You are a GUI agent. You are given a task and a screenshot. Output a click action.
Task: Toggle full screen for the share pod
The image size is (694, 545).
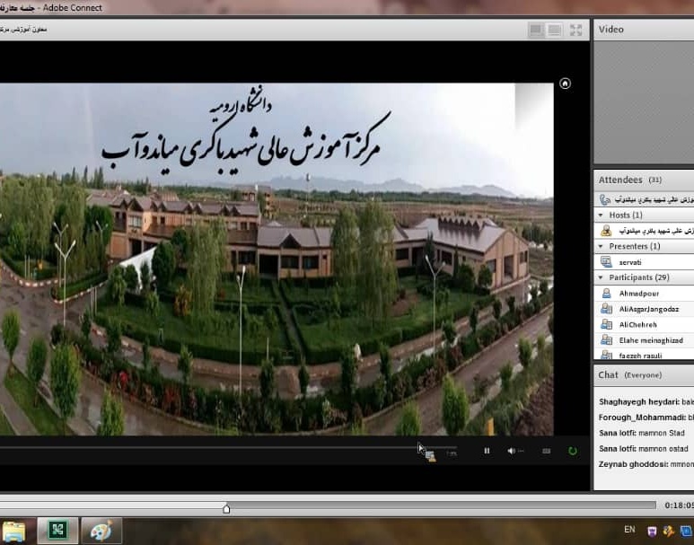(x=575, y=30)
